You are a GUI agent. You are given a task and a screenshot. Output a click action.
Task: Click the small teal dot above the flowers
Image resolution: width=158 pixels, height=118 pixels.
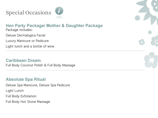click(x=150, y=32)
